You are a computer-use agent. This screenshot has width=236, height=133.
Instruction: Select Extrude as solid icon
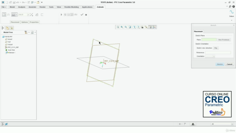(4, 15)
